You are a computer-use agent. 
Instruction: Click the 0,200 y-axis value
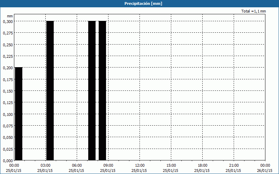click(8, 68)
